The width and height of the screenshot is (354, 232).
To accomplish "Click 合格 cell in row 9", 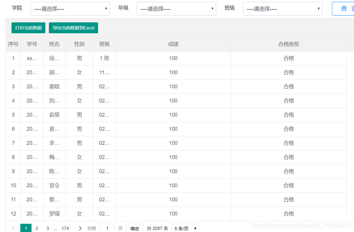I will click(288, 172).
